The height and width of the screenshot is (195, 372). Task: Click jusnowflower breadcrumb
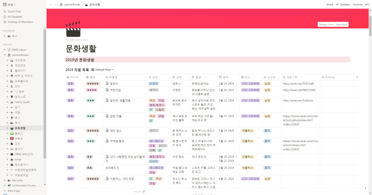coord(70,4)
